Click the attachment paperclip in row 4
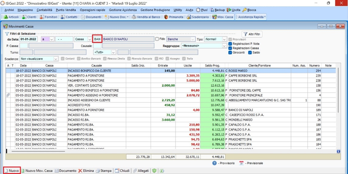The image size is (348, 174). [8, 95]
